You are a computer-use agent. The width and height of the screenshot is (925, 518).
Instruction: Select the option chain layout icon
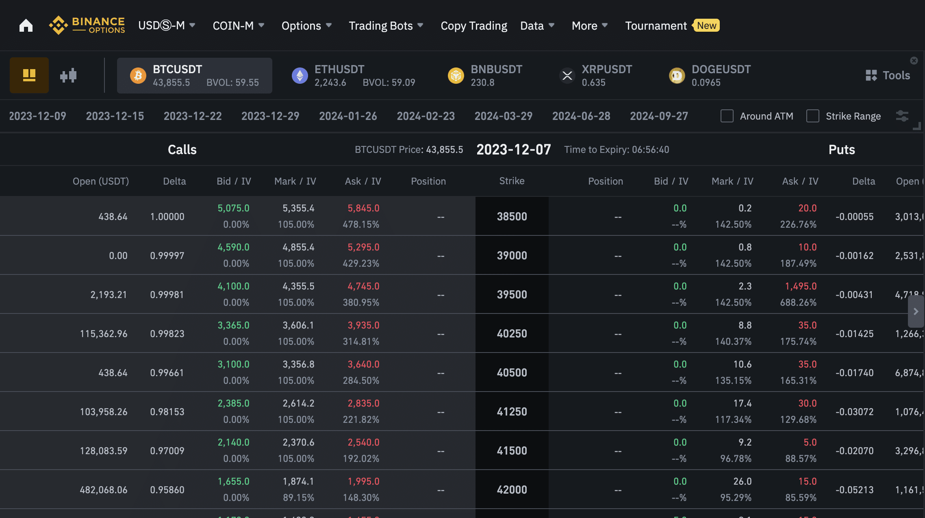point(29,75)
